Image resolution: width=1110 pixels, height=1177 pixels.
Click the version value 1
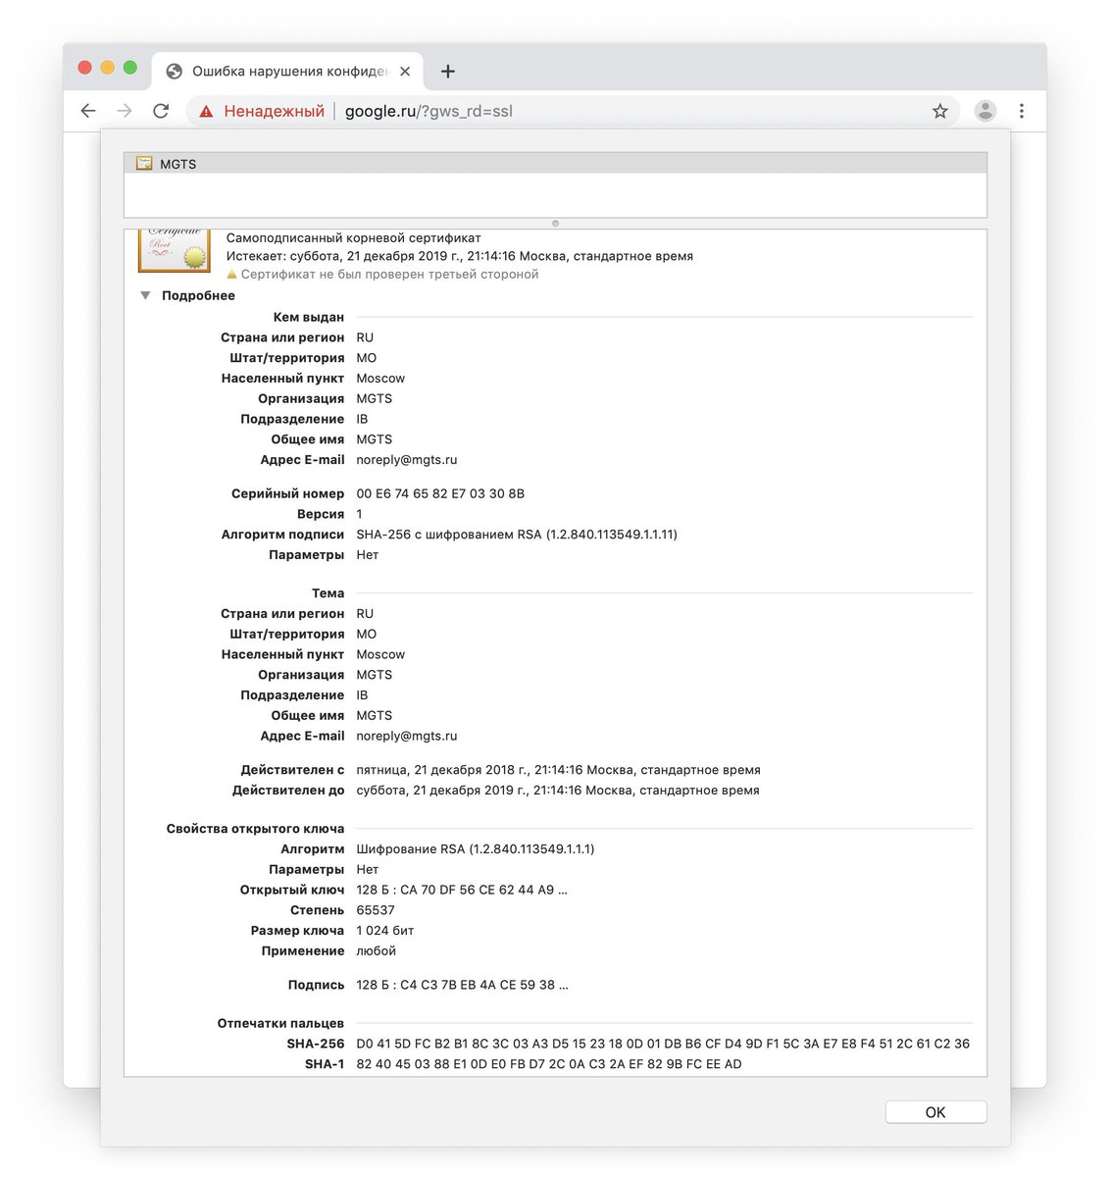point(360,515)
